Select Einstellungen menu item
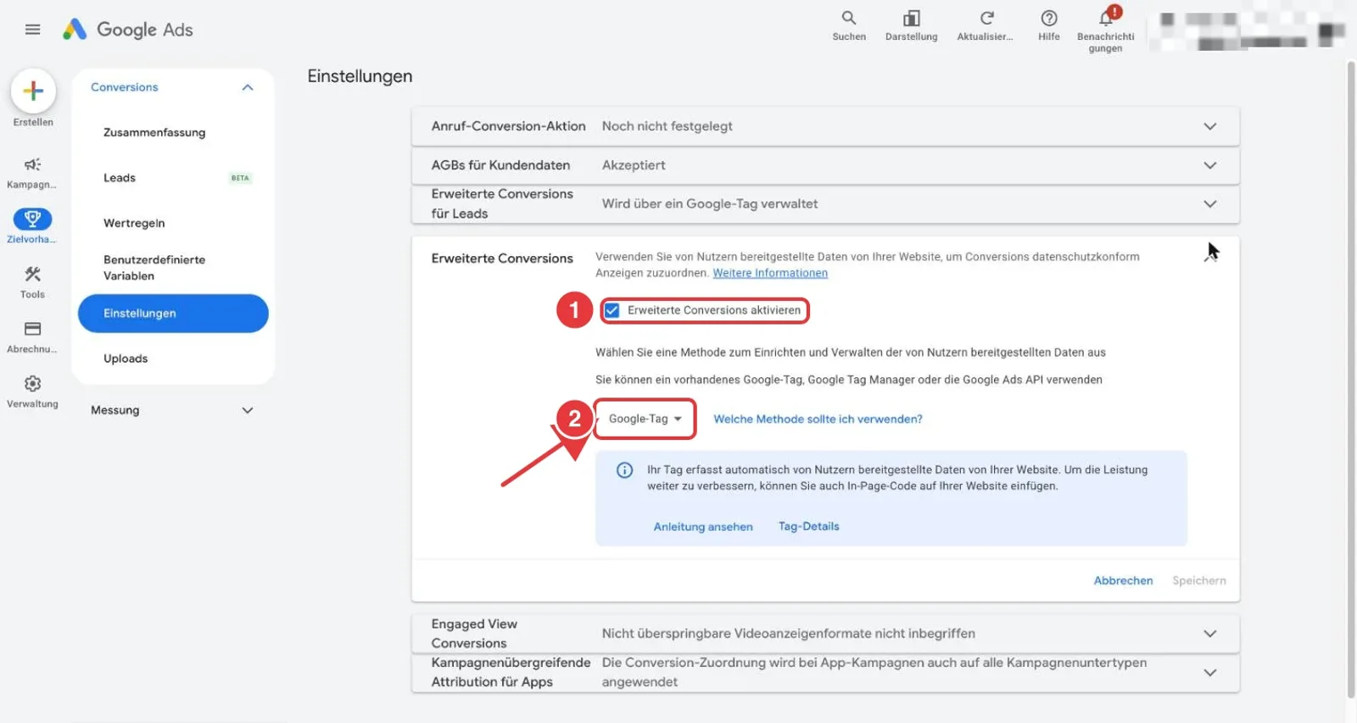This screenshot has width=1357, height=723. pos(173,314)
